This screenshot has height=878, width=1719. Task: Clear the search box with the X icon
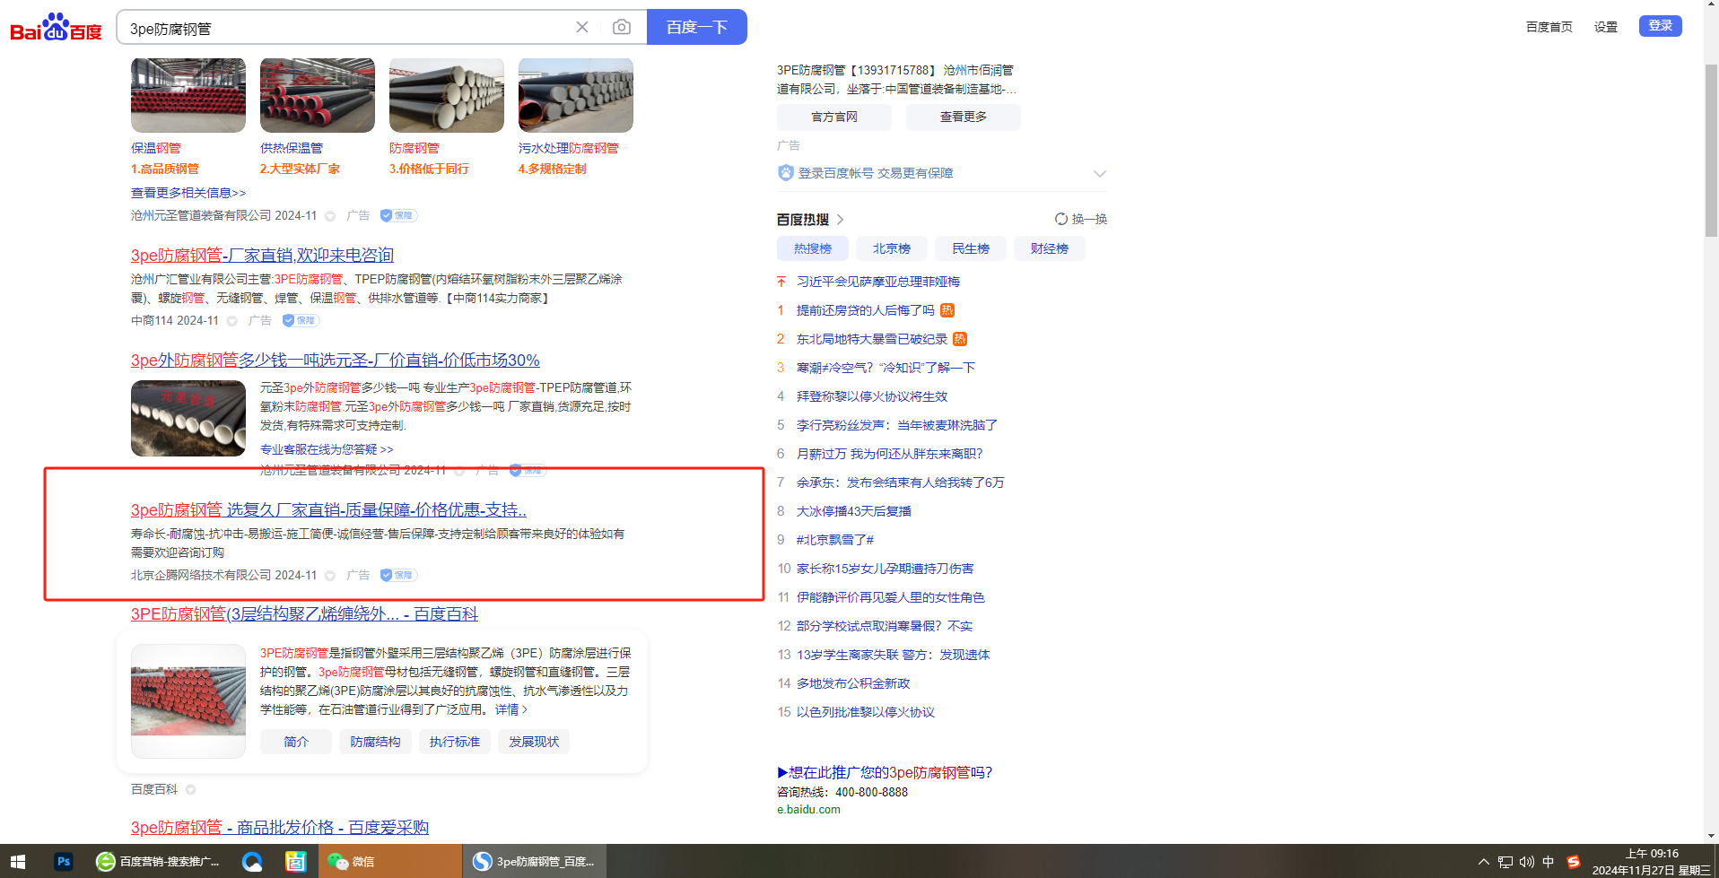pyautogui.click(x=582, y=27)
